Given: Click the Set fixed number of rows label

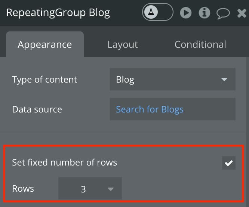Looking at the screenshot, I should click(64, 163).
